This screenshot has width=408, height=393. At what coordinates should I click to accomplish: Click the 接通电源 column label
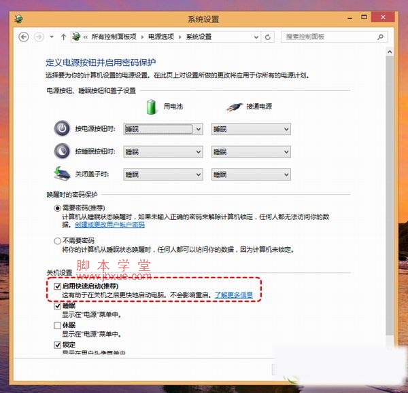point(259,107)
